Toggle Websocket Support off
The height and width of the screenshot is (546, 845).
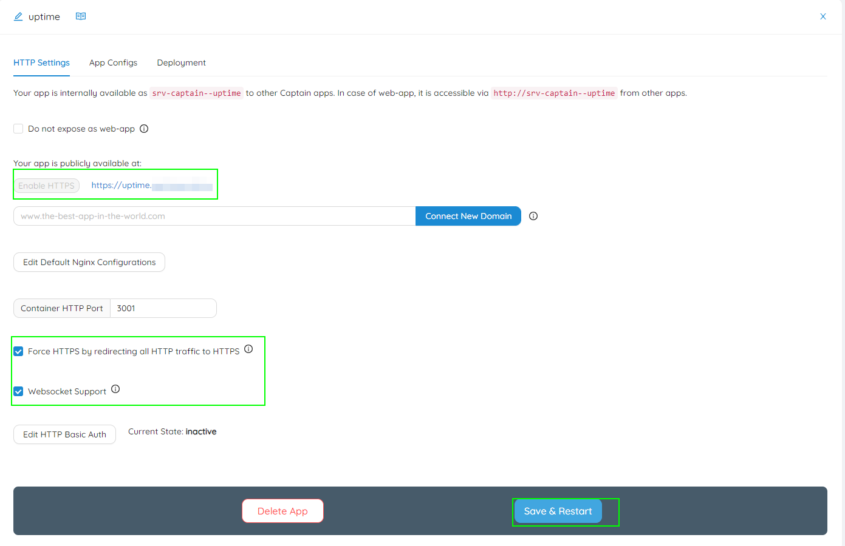point(18,391)
